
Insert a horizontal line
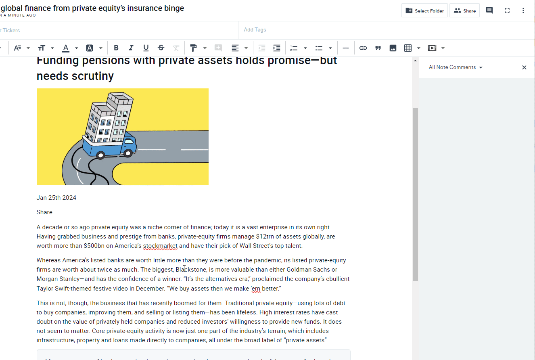click(346, 48)
